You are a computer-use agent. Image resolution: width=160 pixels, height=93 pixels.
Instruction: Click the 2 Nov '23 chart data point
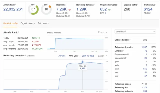[82, 62]
